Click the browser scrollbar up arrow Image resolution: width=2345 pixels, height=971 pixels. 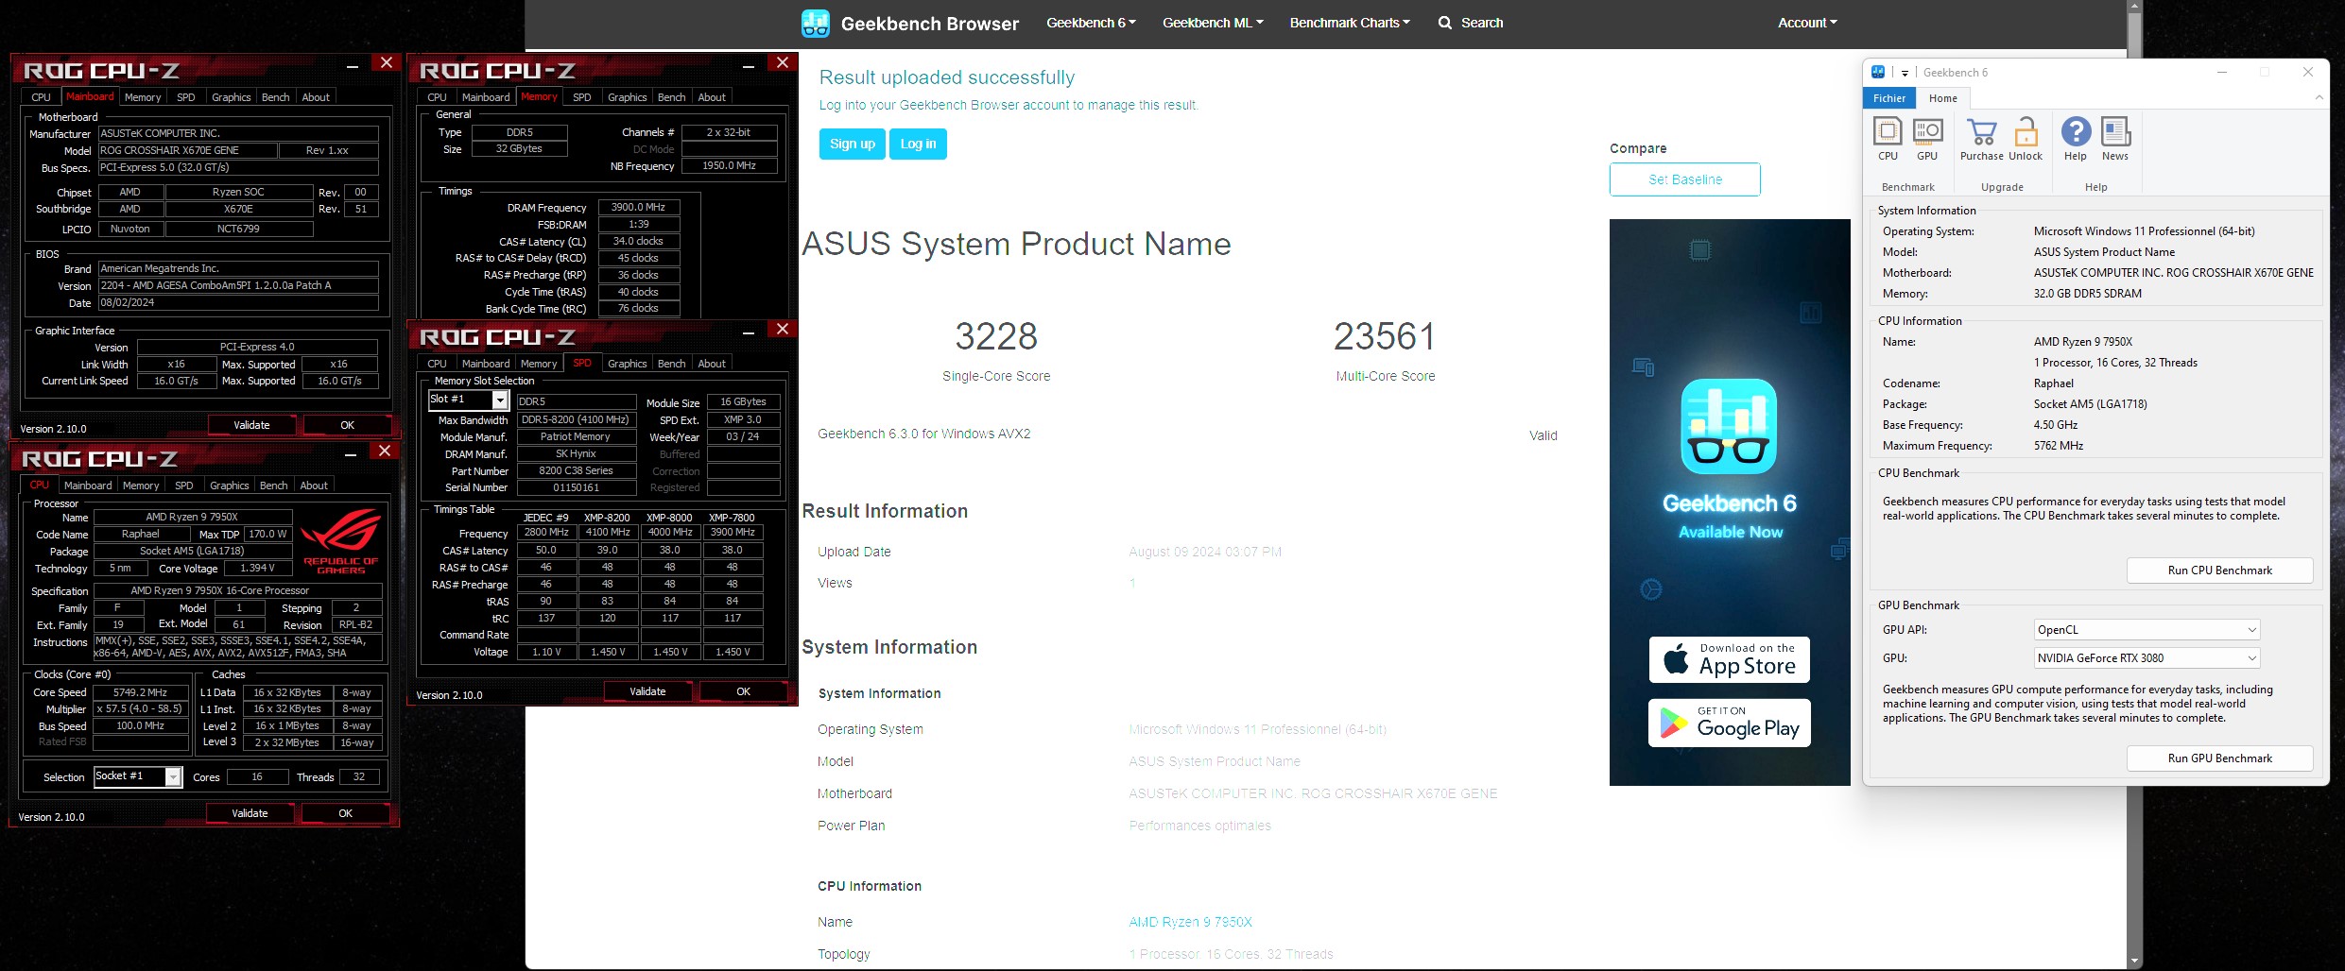(x=2134, y=6)
